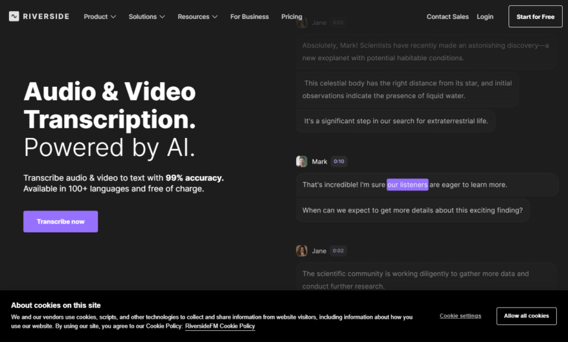Image resolution: width=568 pixels, height=342 pixels.
Task: Click the '99% accuracy.' bold text
Action: [x=194, y=178]
